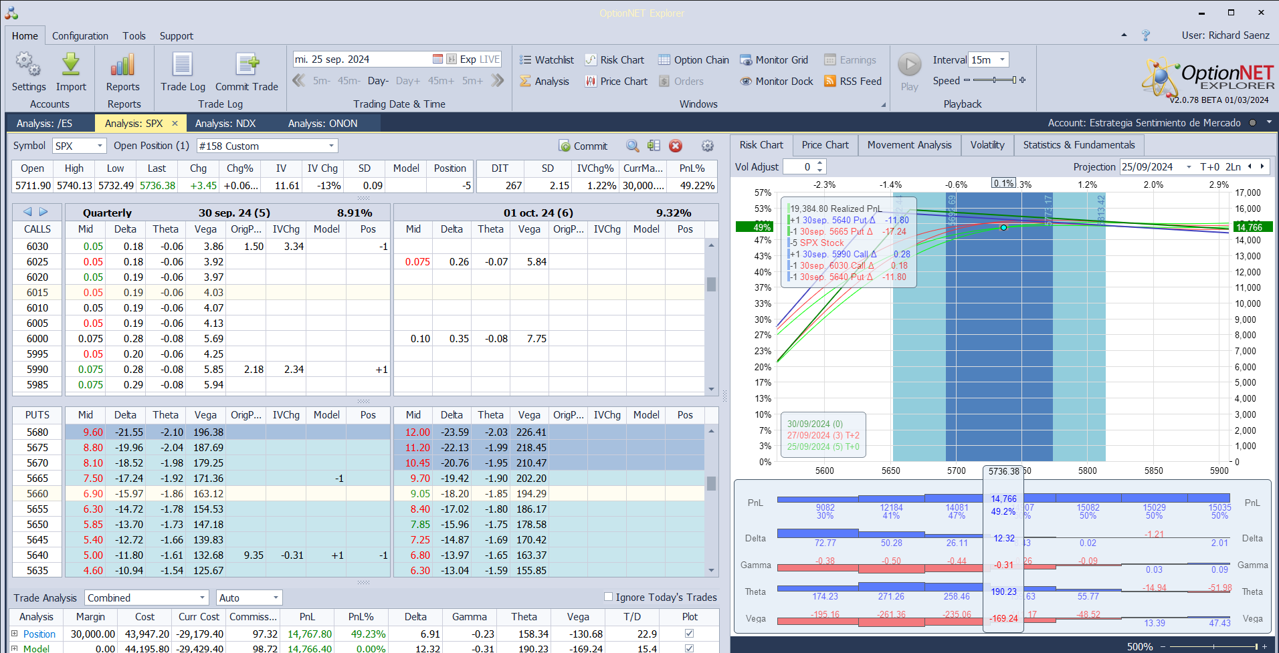Expand the Model row in Trade Analysis

tap(14, 648)
